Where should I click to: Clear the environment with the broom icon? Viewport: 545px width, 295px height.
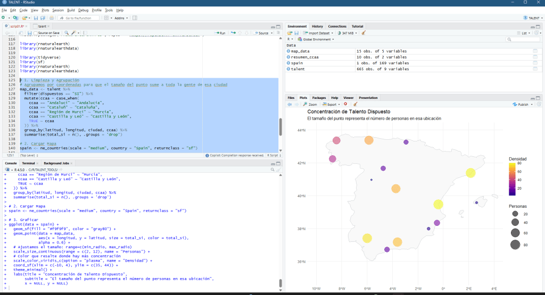pos(364,33)
